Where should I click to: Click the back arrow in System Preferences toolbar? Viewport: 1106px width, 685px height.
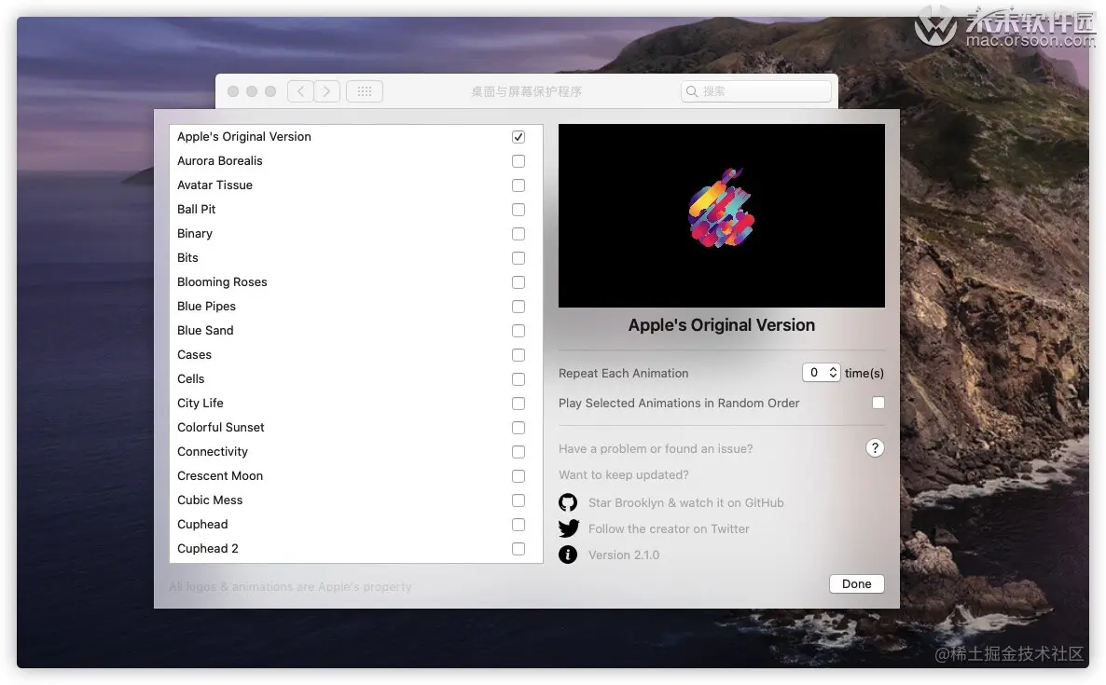(x=300, y=91)
